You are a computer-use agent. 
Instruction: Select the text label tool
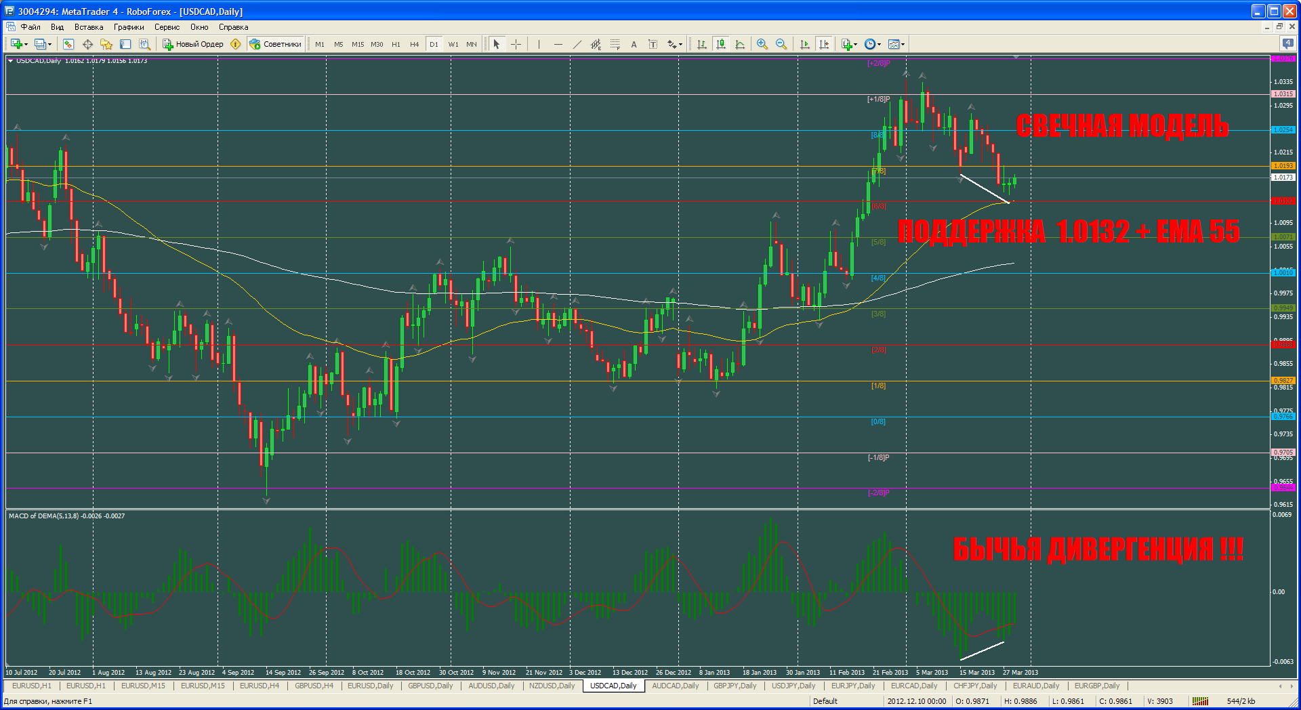pos(653,44)
